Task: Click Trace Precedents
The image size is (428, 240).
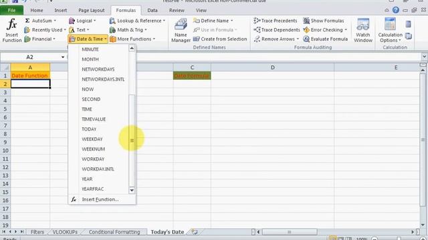Action: (275, 21)
